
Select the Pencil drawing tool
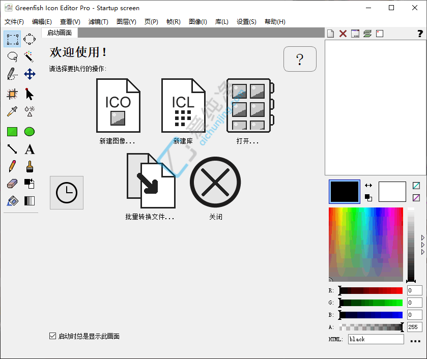(x=11, y=167)
